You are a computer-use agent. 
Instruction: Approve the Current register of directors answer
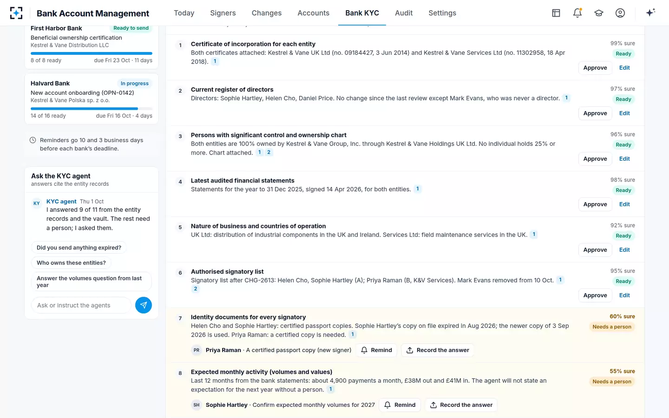[x=595, y=113]
